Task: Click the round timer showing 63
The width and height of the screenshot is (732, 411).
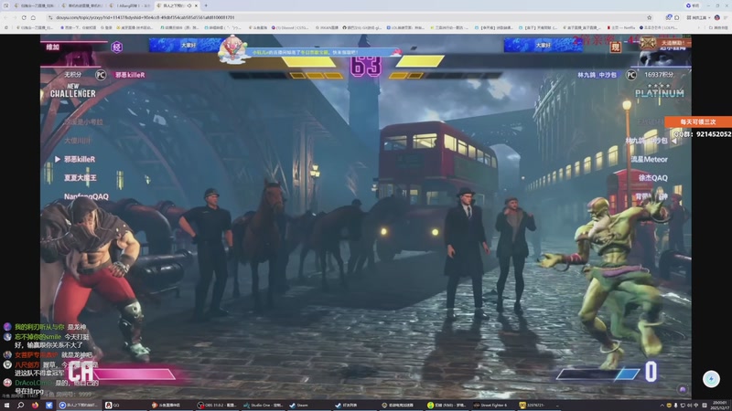Action: click(x=365, y=67)
